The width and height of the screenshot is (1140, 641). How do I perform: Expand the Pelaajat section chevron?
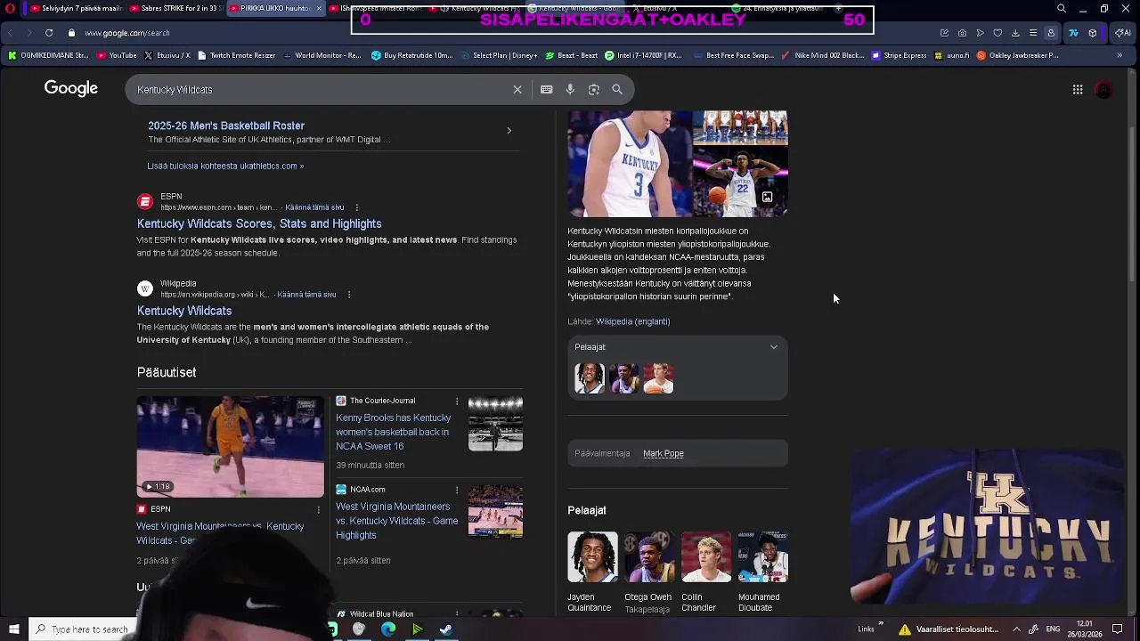pos(774,347)
